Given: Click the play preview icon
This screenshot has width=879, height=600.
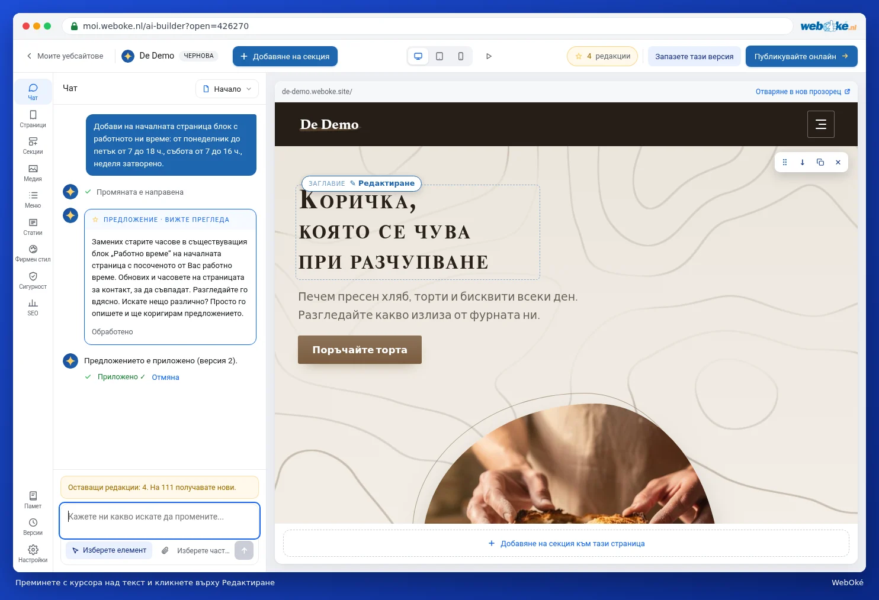Looking at the screenshot, I should click(x=489, y=56).
